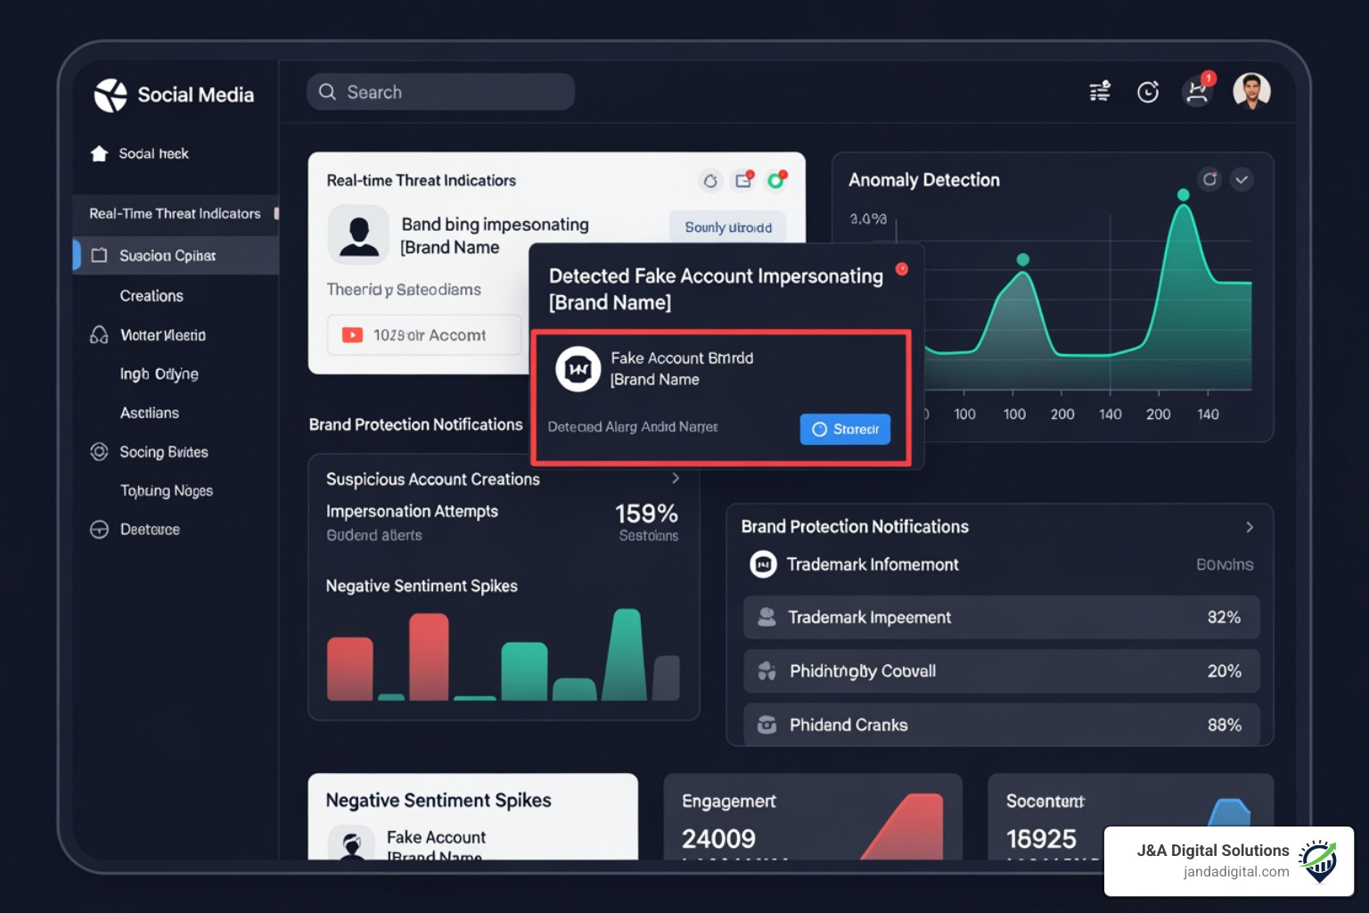Expand Suspicious Account Creations chevron
The height and width of the screenshot is (913, 1369).
click(x=676, y=479)
